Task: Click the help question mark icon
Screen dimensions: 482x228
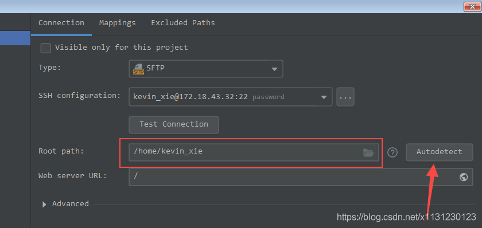Action: click(x=392, y=152)
